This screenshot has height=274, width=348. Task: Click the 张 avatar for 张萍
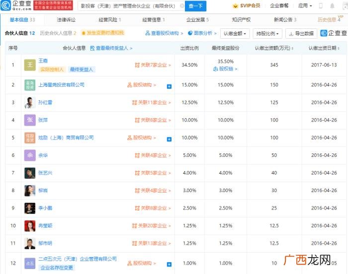coord(30,120)
